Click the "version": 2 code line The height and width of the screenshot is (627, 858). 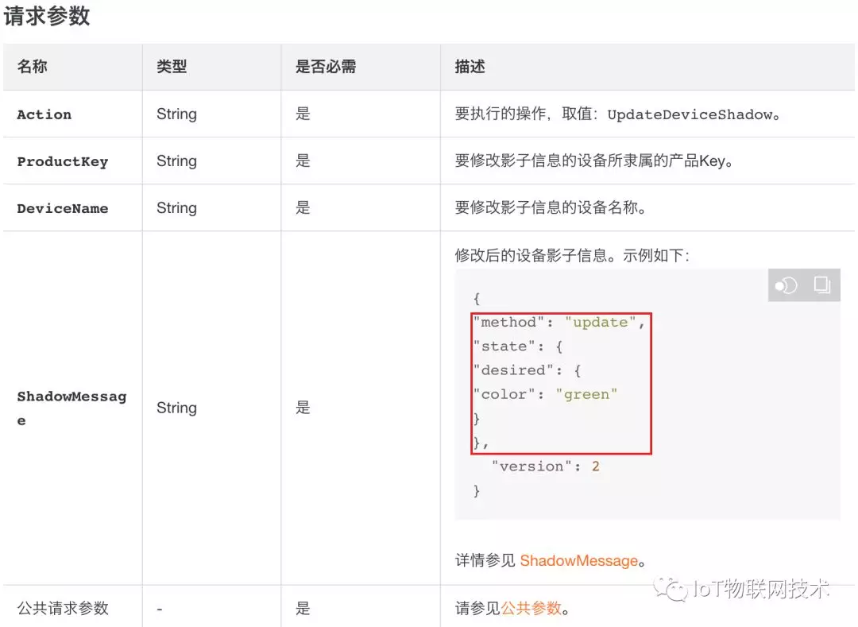click(546, 466)
